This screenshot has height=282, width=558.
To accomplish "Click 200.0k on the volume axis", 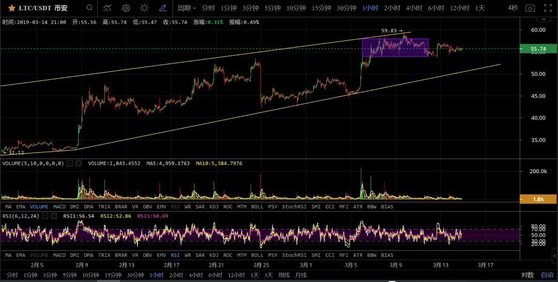I will pyautogui.click(x=538, y=171).
